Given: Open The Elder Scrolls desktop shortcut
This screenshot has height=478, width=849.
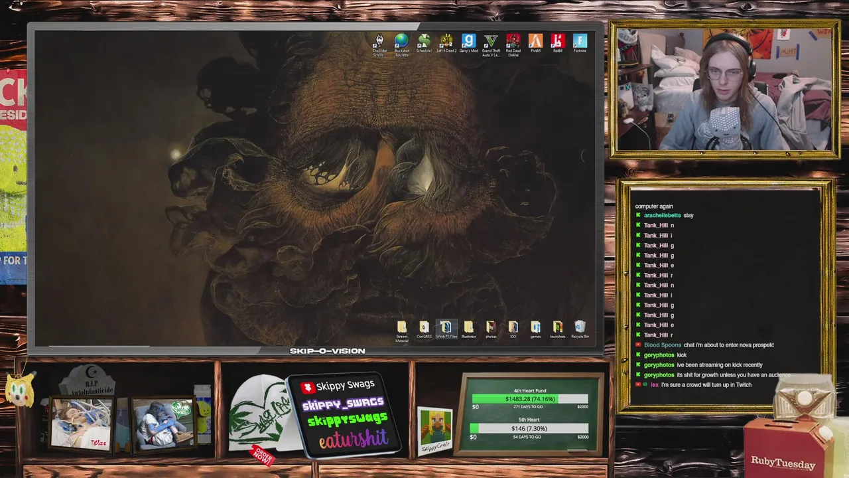Looking at the screenshot, I should coord(379,44).
